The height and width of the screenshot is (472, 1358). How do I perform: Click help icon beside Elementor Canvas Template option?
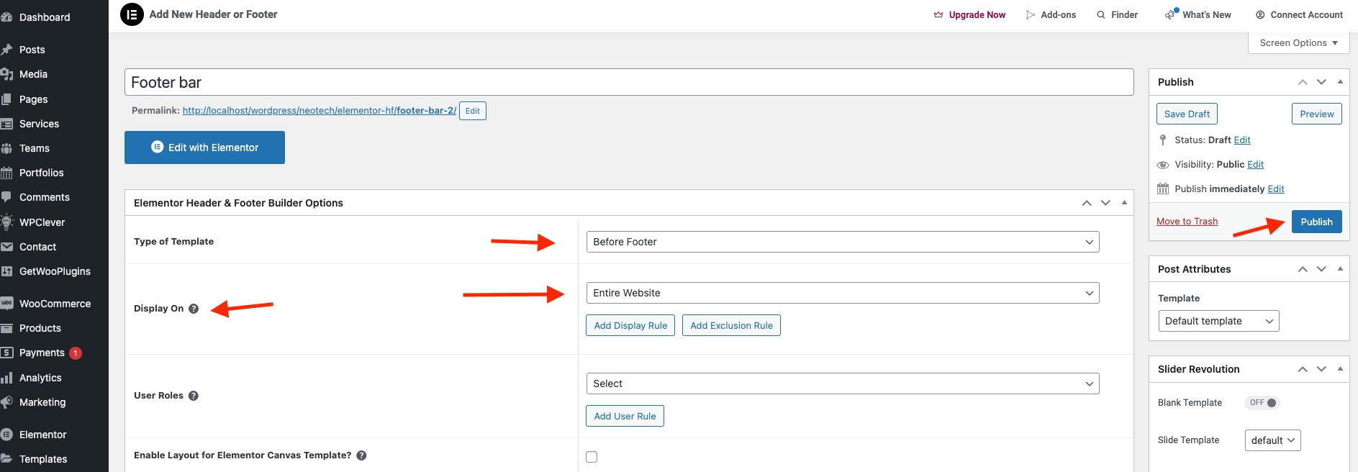click(x=361, y=455)
